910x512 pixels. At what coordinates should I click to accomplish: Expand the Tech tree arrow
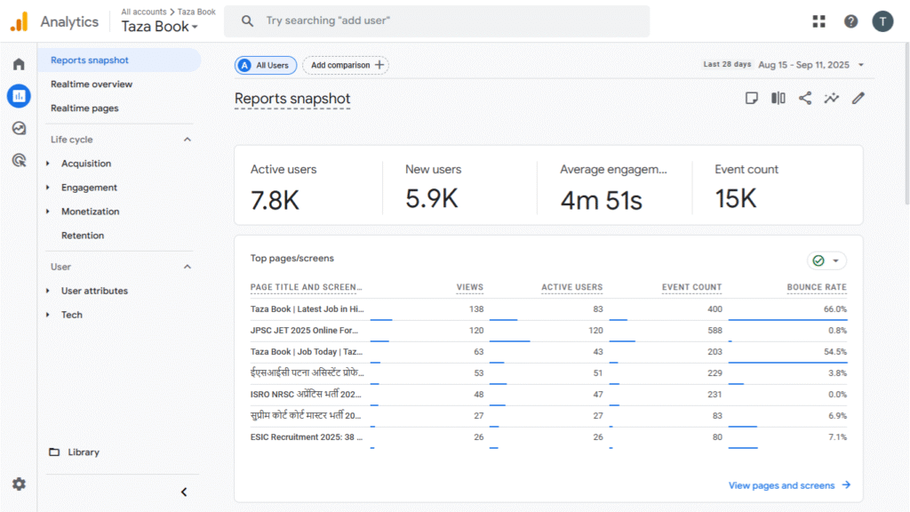click(x=48, y=315)
